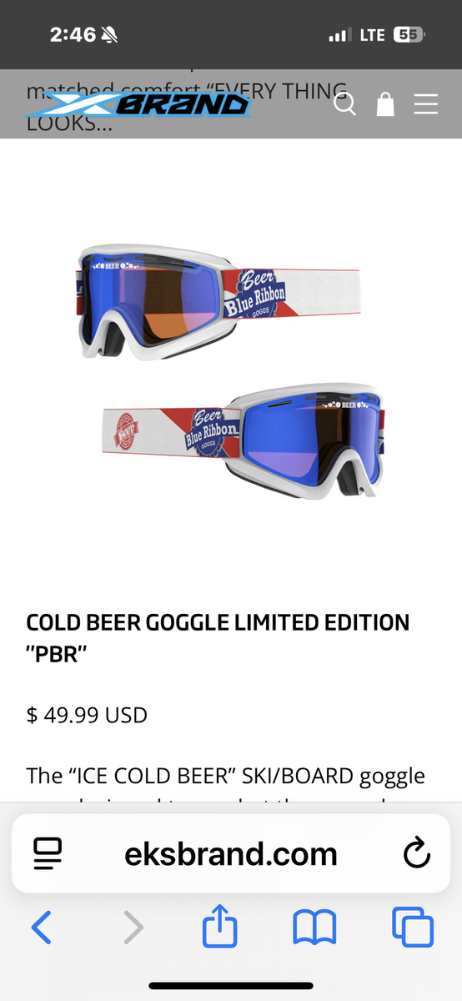Open the hamburger navigation menu
Viewport: 462px width, 1001px height.
425,104
